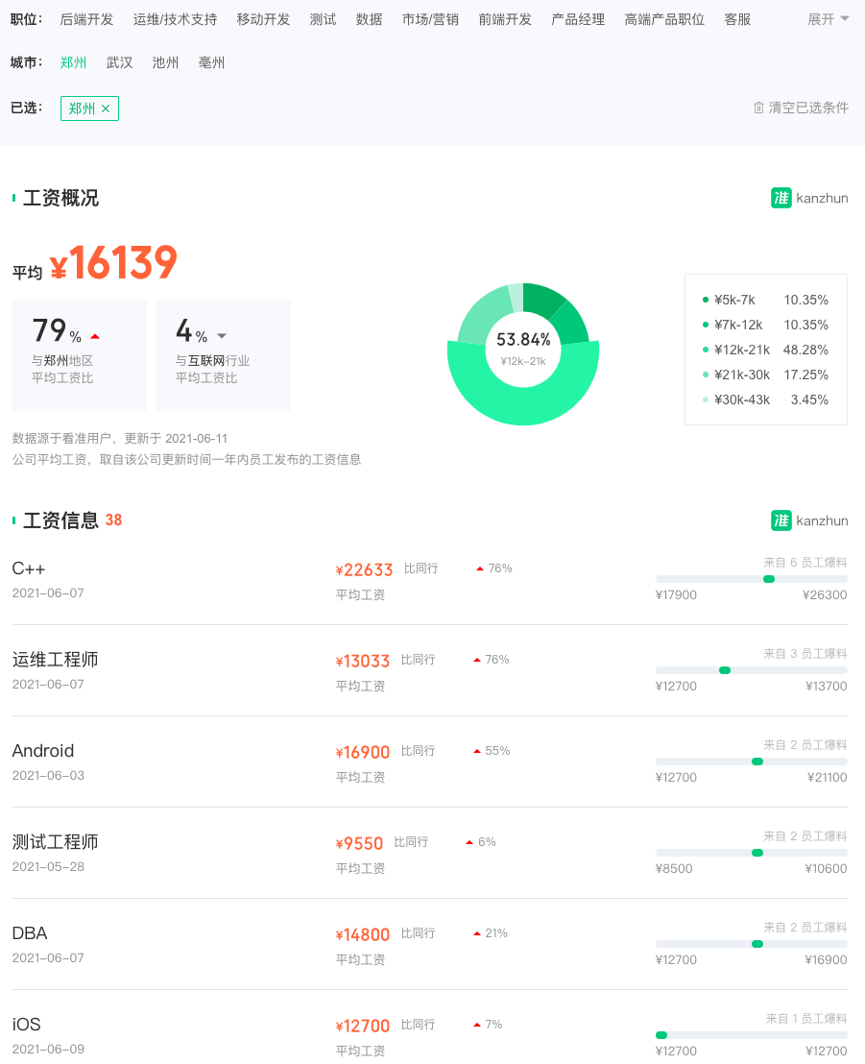865x1064 pixels.
Task: Switch city filter to 武汉
Action: pos(119,61)
